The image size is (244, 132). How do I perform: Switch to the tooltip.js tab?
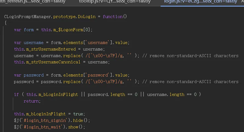(x=115, y=2)
